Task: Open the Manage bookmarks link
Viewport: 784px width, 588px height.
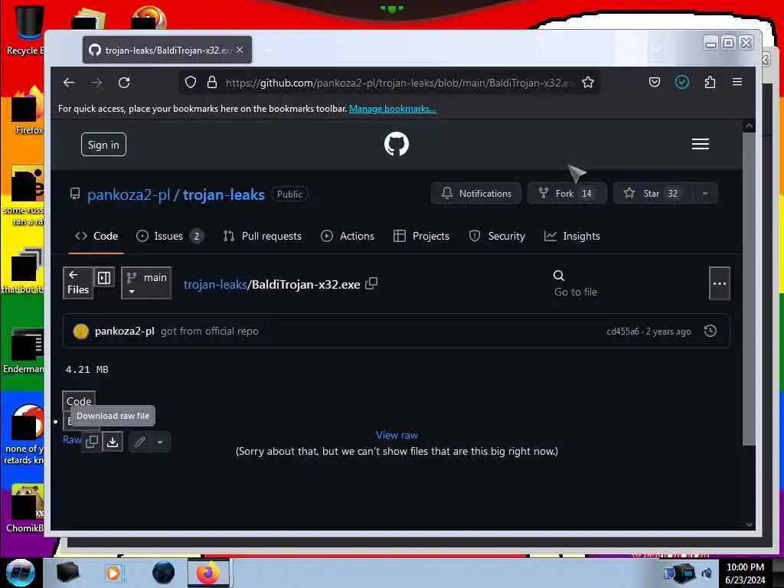Action: tap(393, 109)
